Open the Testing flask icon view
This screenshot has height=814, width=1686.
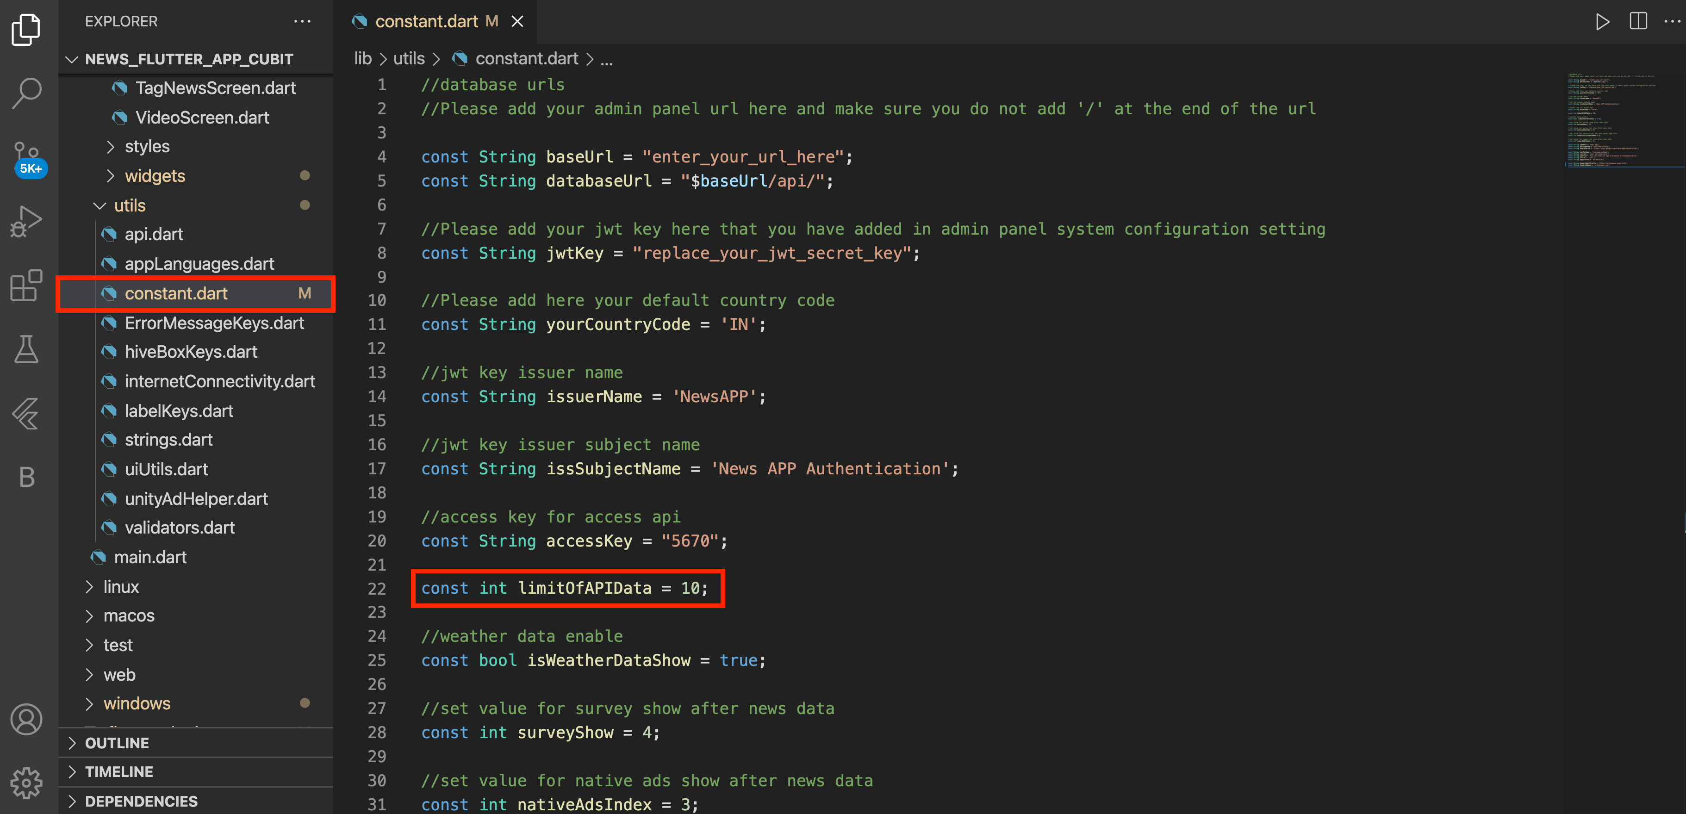pos(27,349)
